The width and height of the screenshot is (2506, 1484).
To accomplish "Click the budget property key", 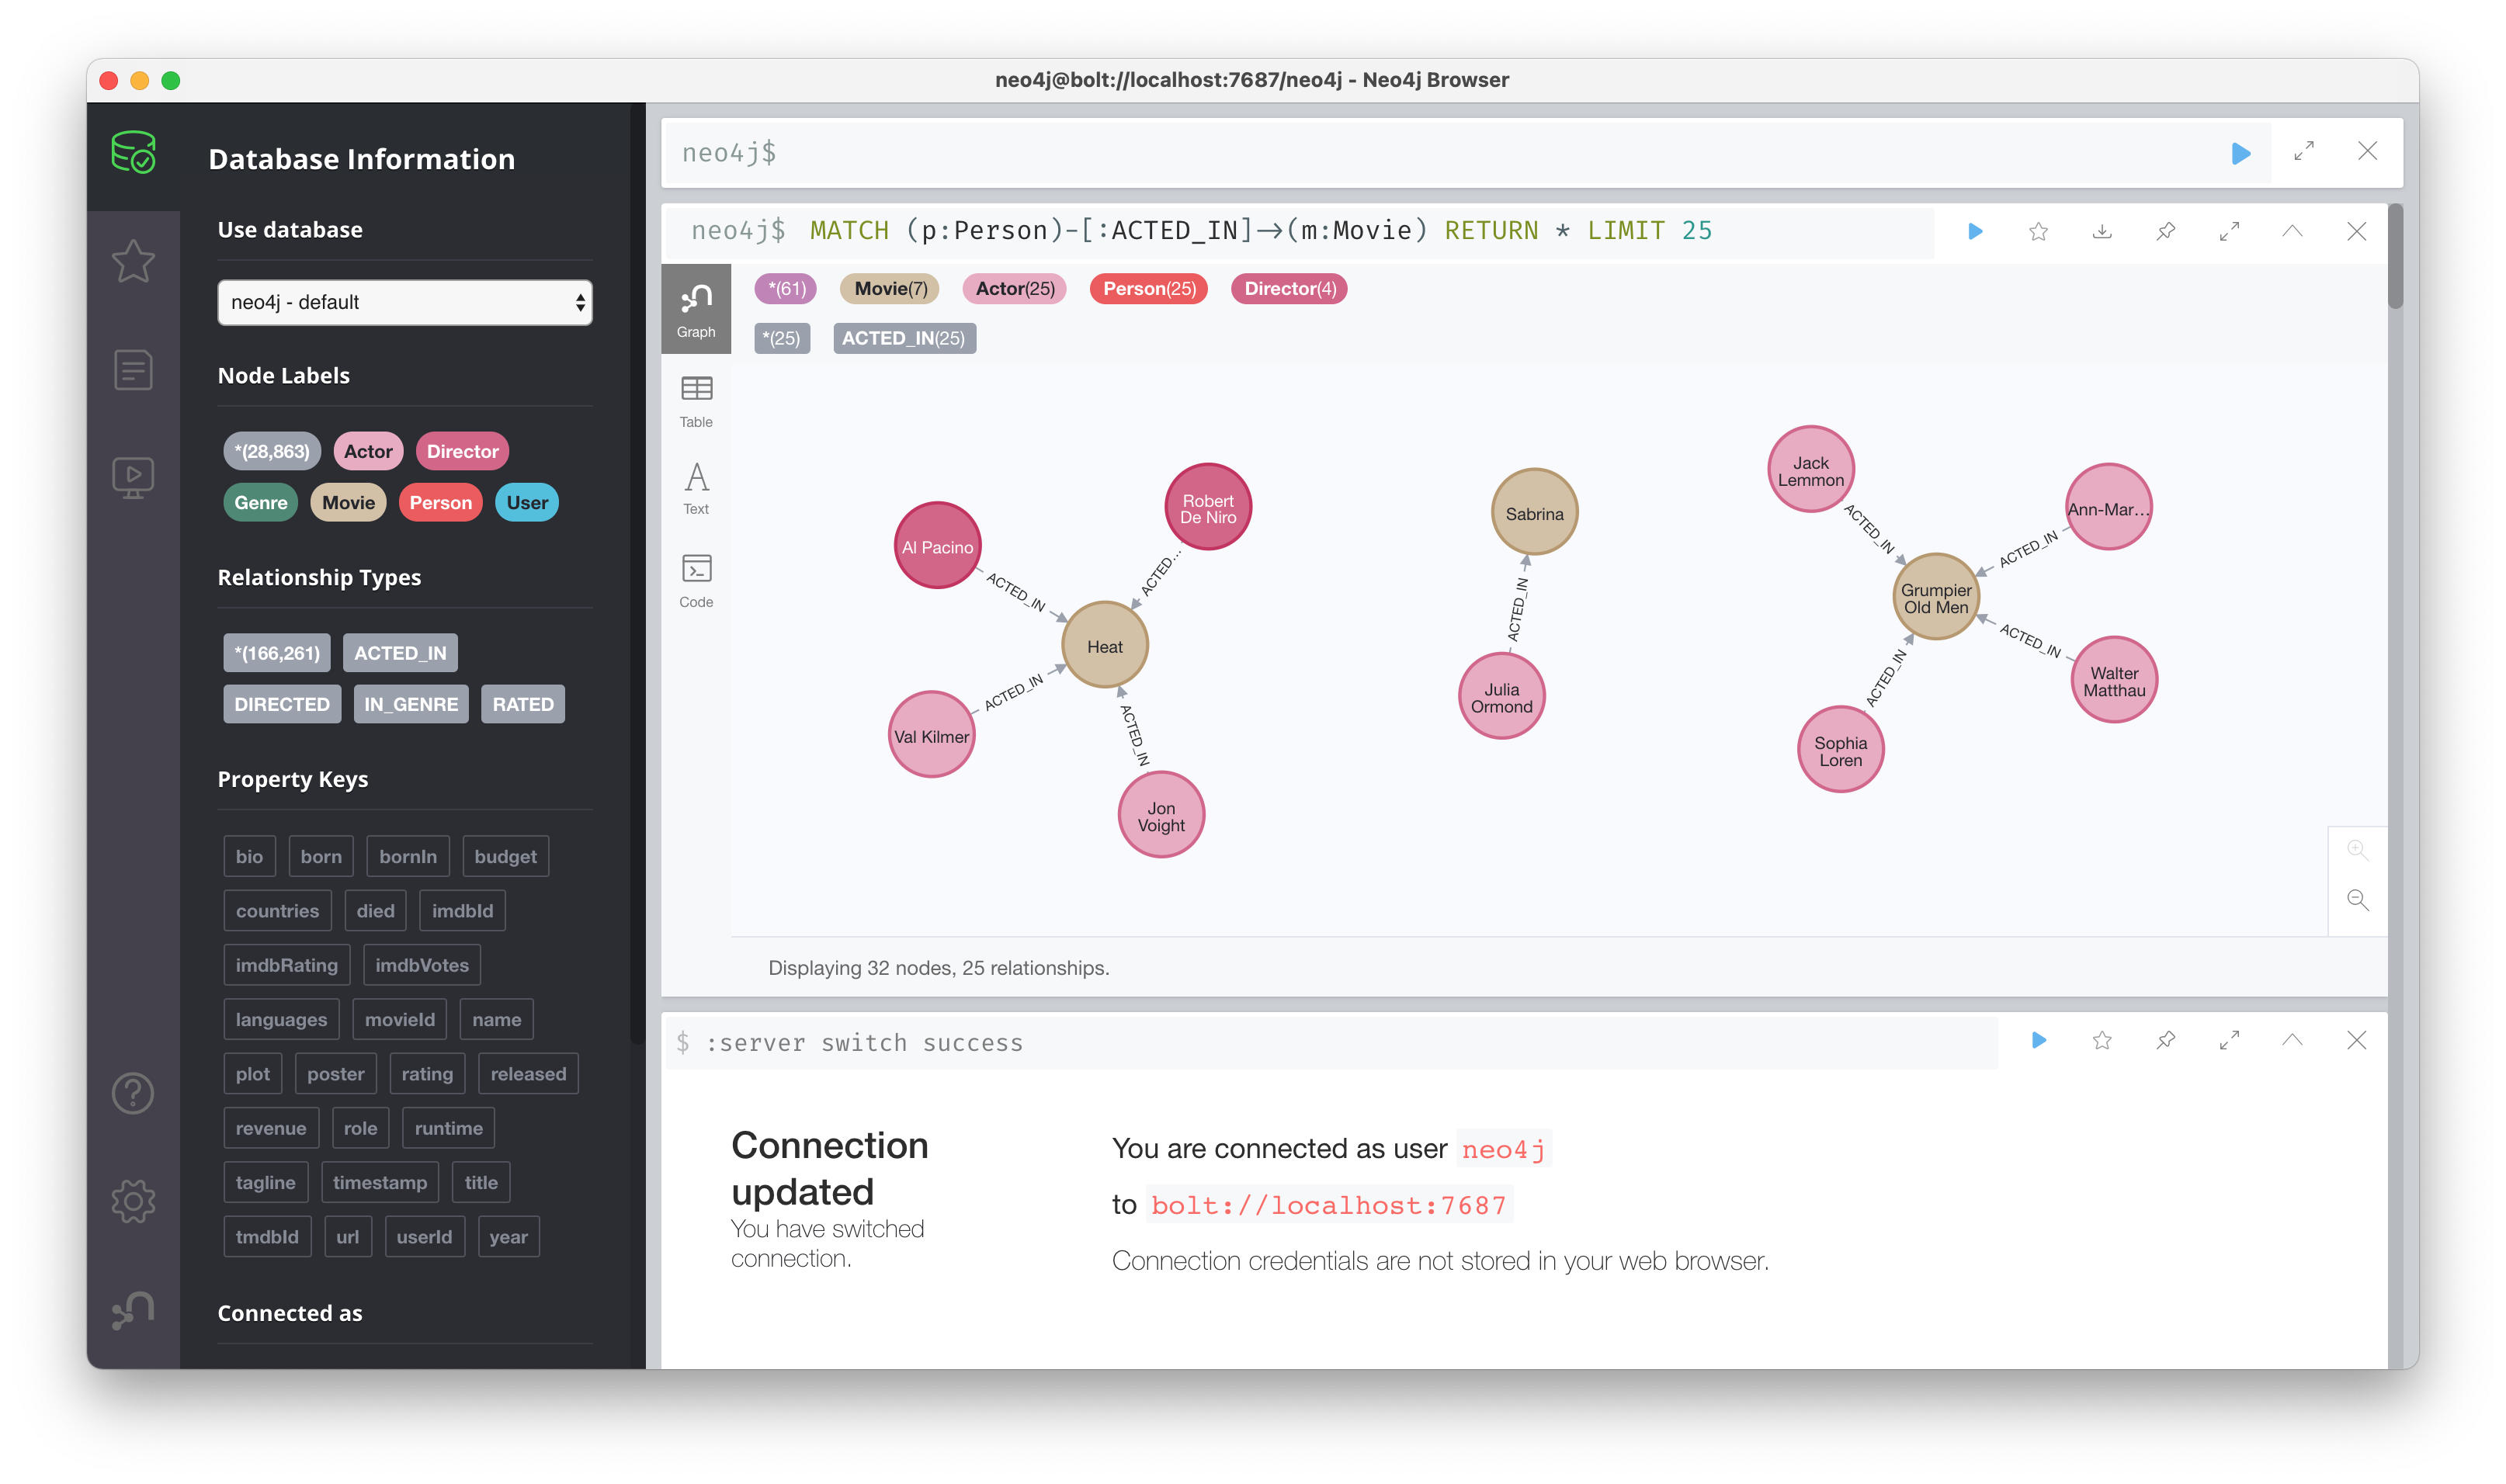I will (x=505, y=857).
